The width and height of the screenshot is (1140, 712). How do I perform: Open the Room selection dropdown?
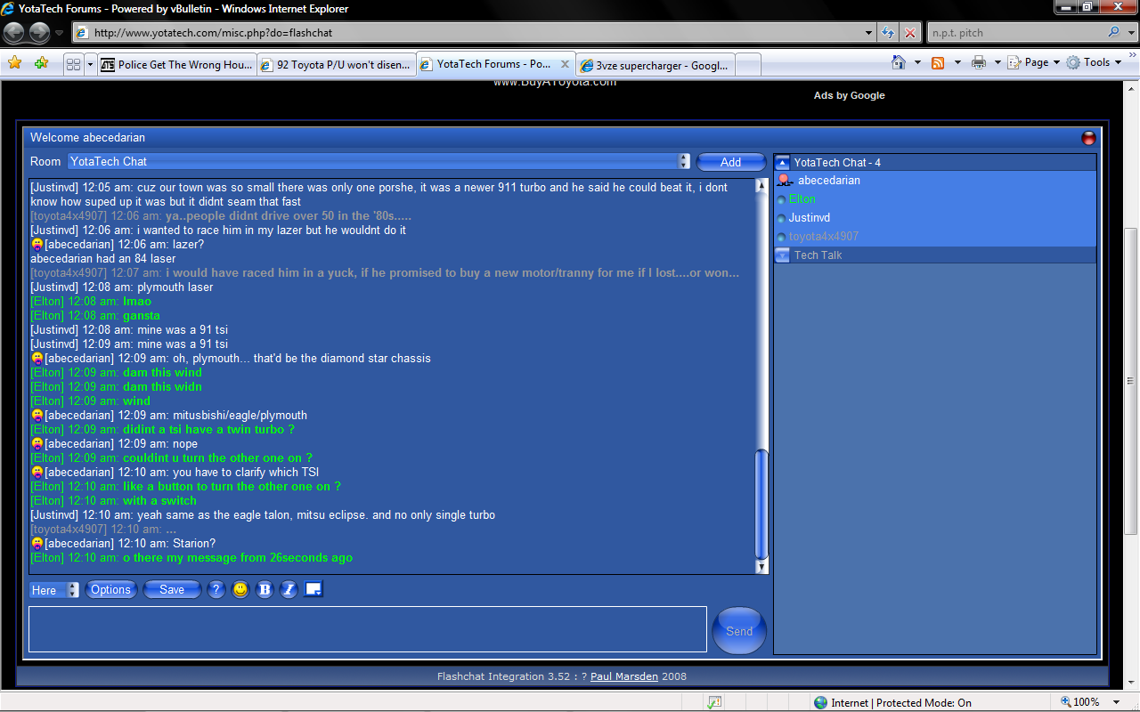tap(379, 161)
